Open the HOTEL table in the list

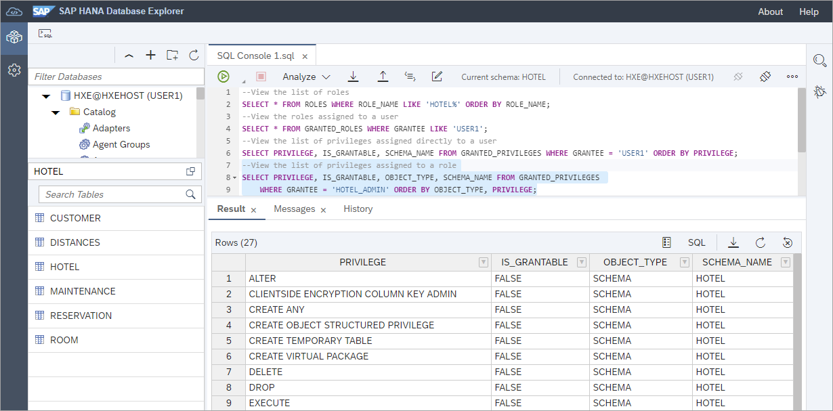pyautogui.click(x=116, y=267)
